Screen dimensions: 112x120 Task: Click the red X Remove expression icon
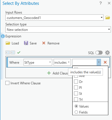click(x=44, y=43)
